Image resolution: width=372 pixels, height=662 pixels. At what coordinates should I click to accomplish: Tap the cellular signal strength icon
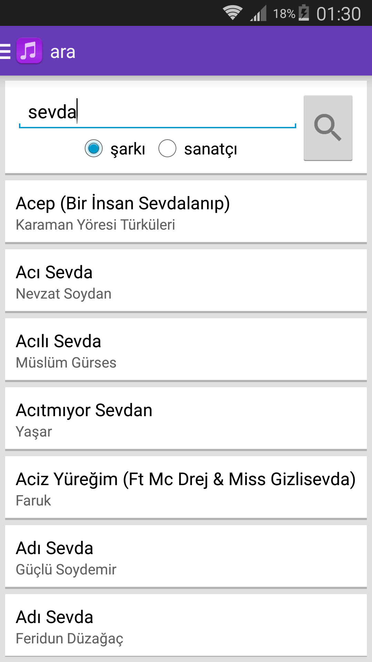coord(258,14)
